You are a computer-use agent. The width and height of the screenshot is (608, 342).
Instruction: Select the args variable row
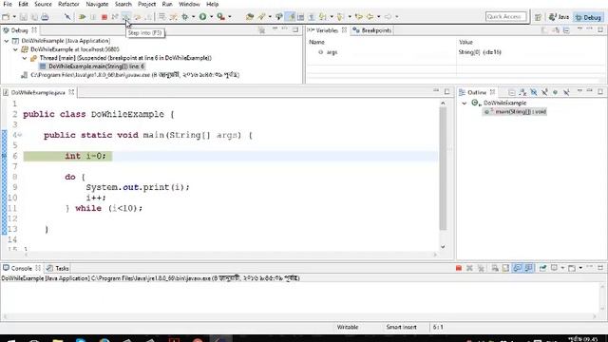[x=456, y=52]
